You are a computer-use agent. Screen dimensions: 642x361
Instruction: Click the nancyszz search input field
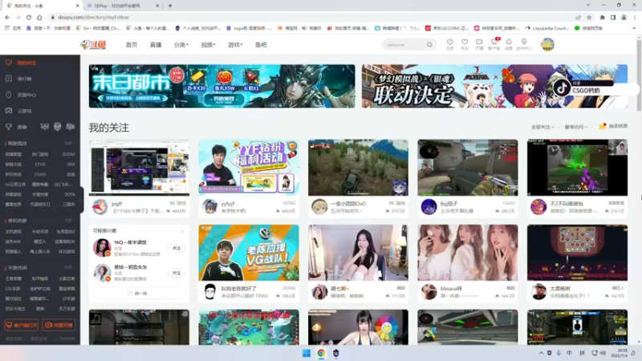pos(404,45)
